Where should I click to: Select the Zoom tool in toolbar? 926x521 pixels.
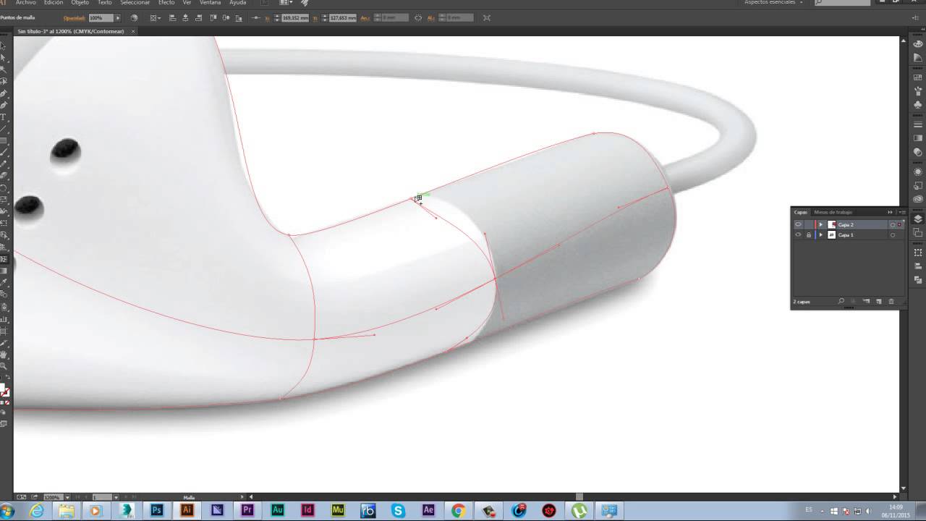4,367
